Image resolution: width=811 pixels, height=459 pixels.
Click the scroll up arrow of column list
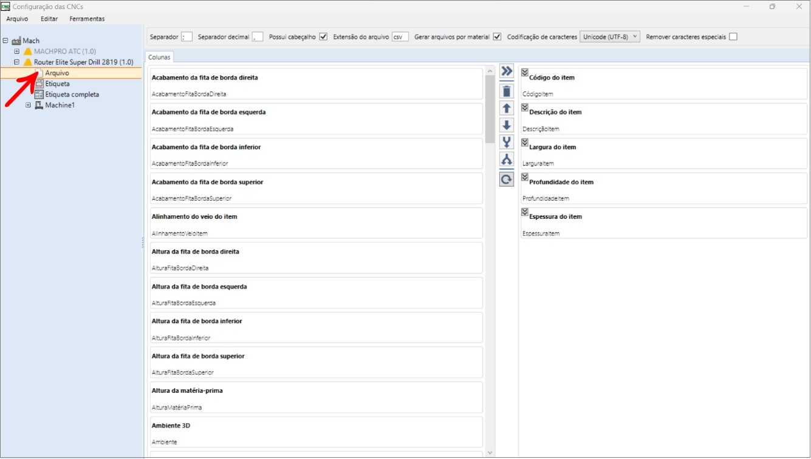coord(490,71)
